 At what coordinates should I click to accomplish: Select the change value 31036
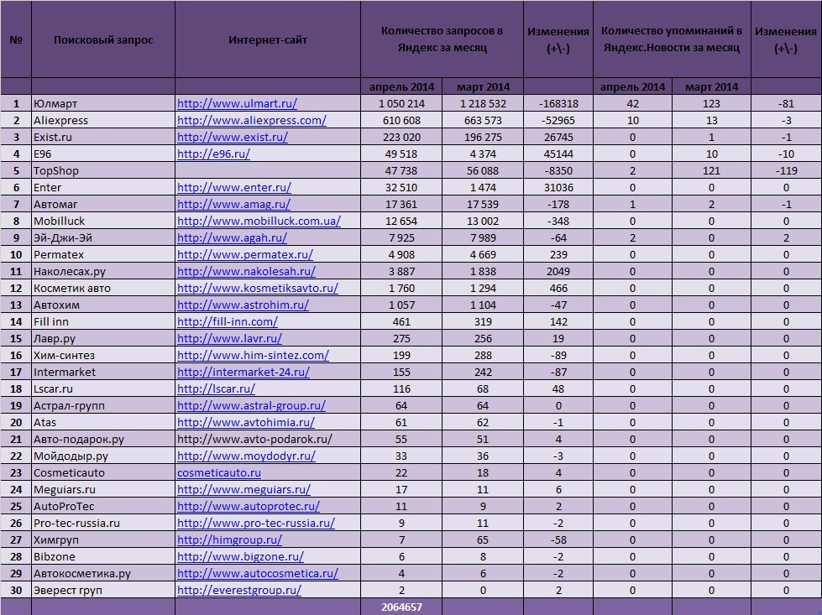pos(558,188)
